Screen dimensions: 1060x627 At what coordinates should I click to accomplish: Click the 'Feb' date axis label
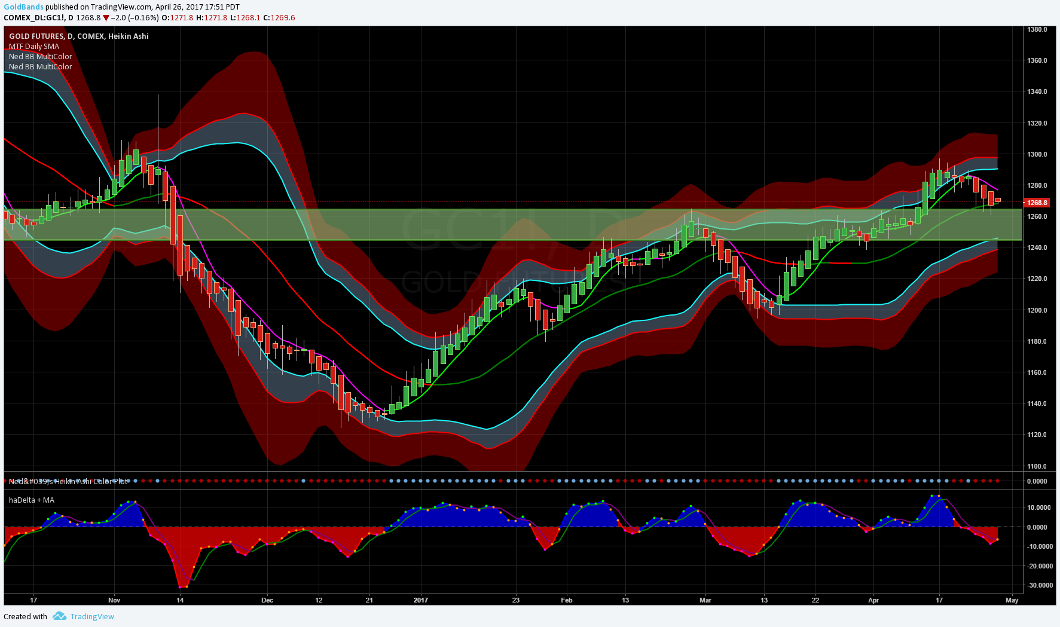(x=567, y=600)
